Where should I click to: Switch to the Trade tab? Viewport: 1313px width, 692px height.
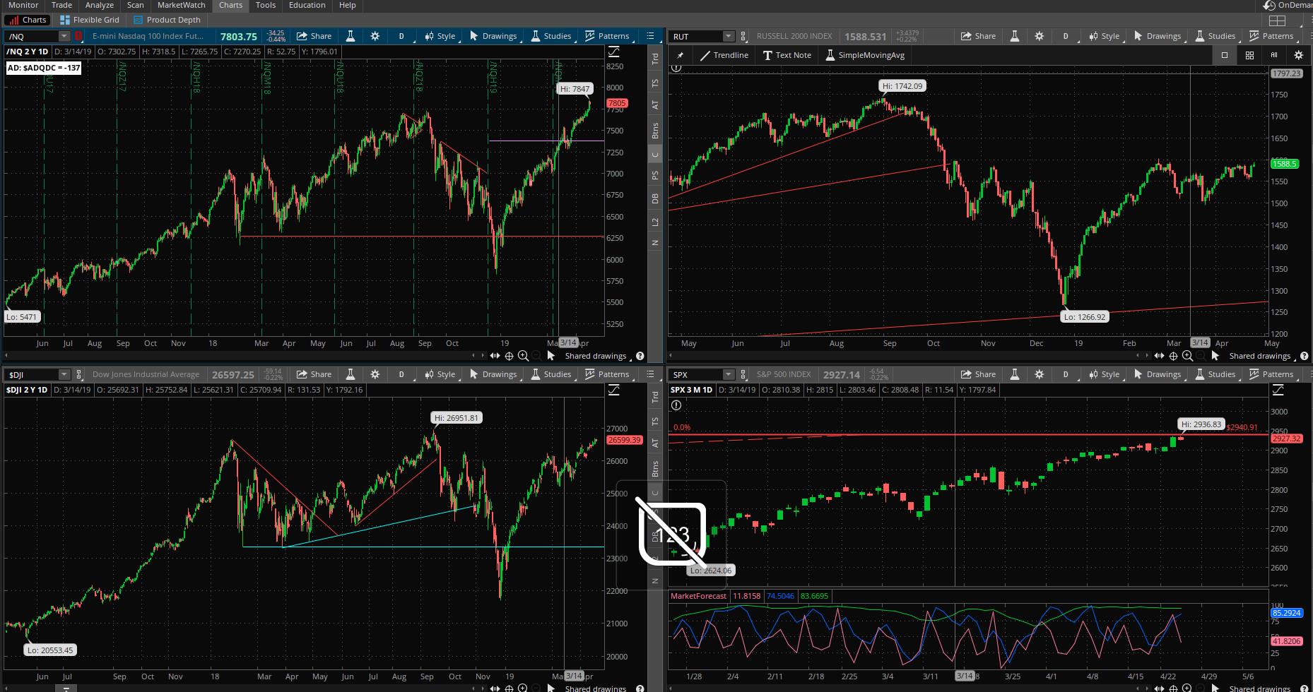pos(61,5)
